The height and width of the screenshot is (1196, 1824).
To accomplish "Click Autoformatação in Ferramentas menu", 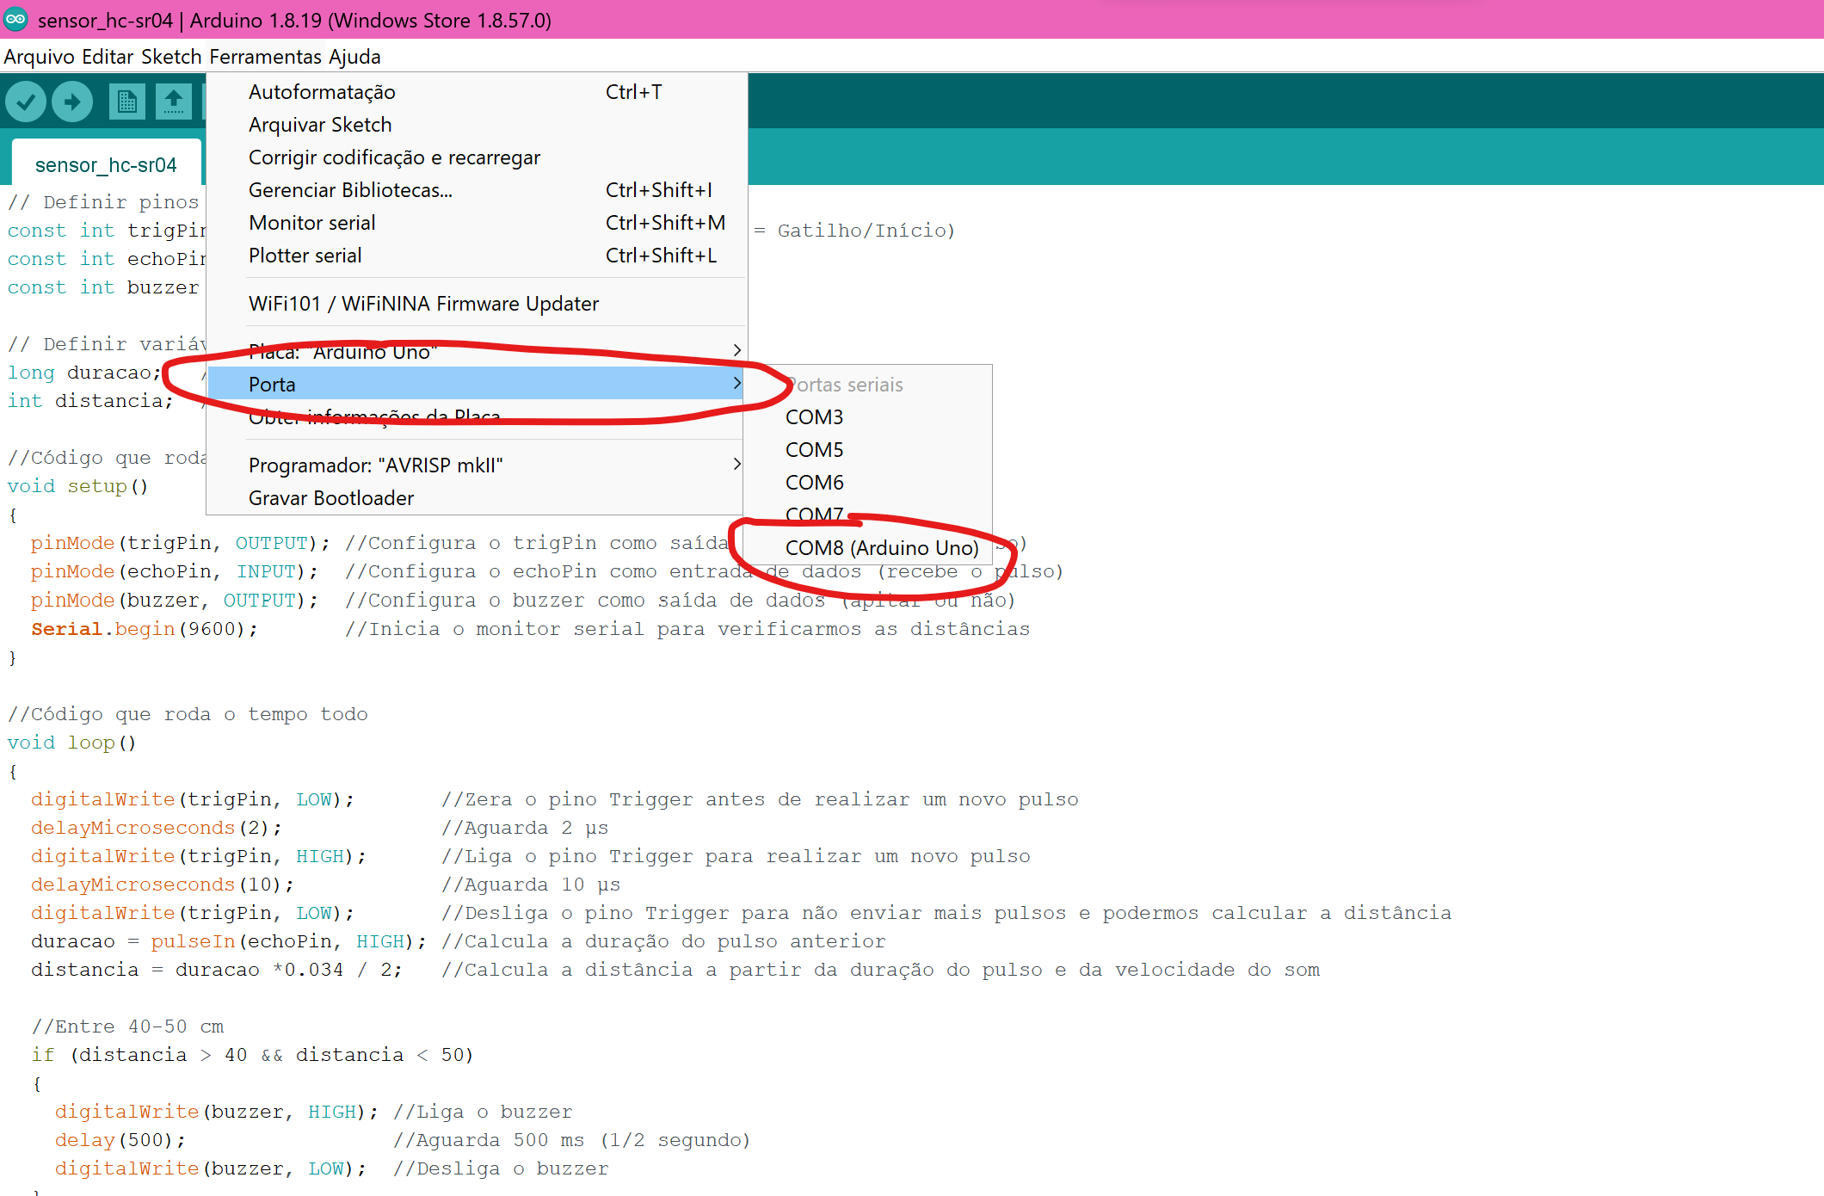I will point(322,92).
